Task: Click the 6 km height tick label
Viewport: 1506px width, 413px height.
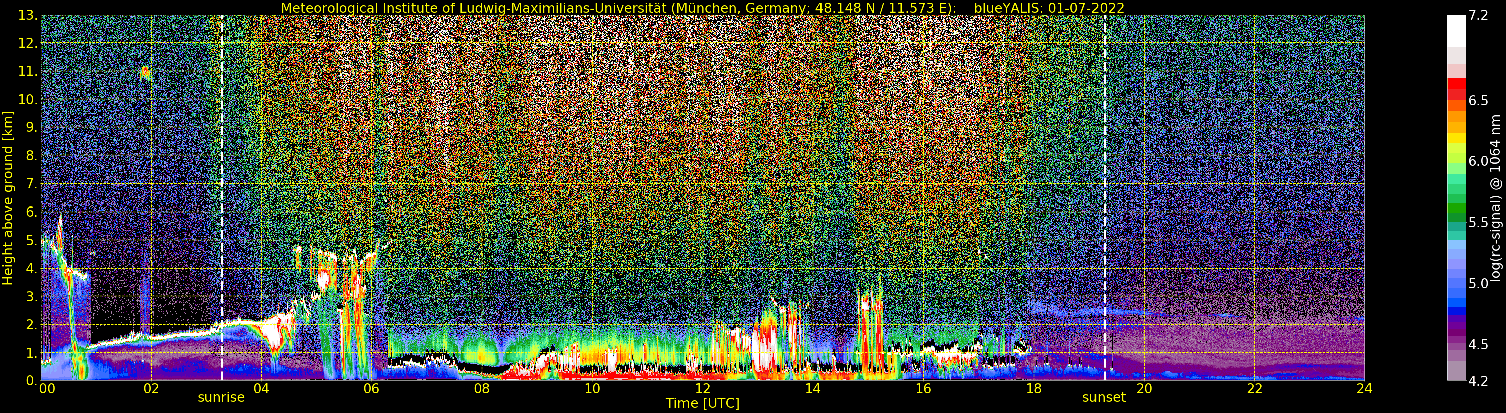Action: [x=32, y=213]
